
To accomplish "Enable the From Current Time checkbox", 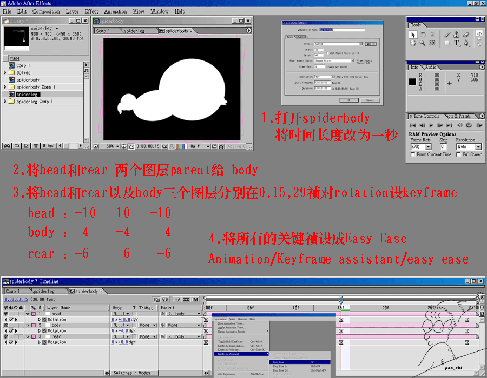I will (x=413, y=154).
